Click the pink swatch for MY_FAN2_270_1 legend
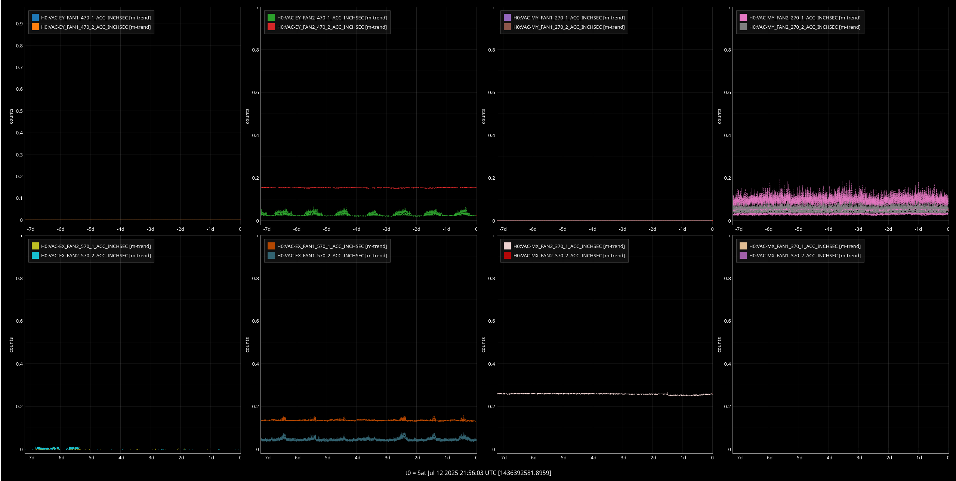 [x=743, y=18]
